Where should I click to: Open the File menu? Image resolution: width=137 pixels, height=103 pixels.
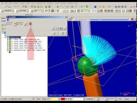(3, 3)
